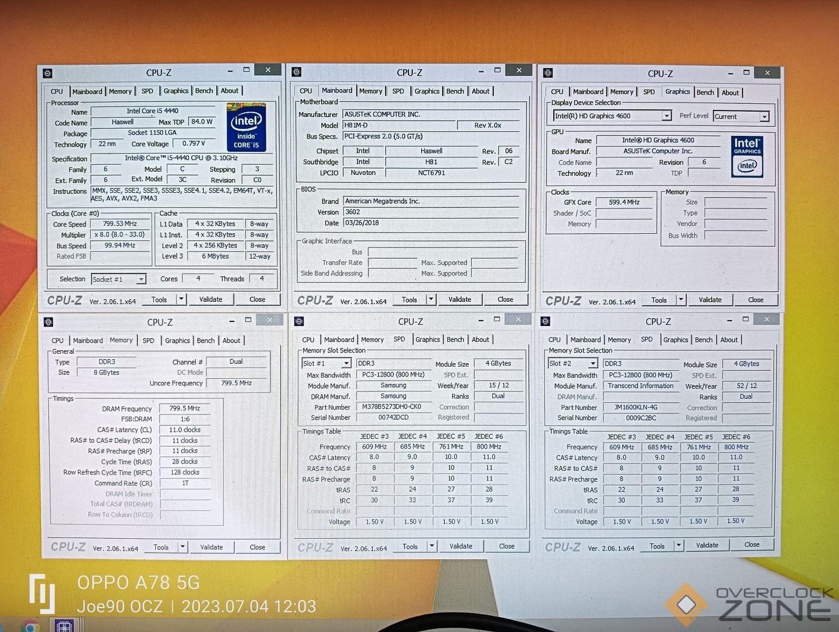Viewport: 839px width, 632px height.
Task: Expand Tools arrow in the Mainboard window
Action: coord(431,299)
